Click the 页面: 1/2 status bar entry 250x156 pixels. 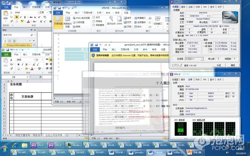coord(96,138)
